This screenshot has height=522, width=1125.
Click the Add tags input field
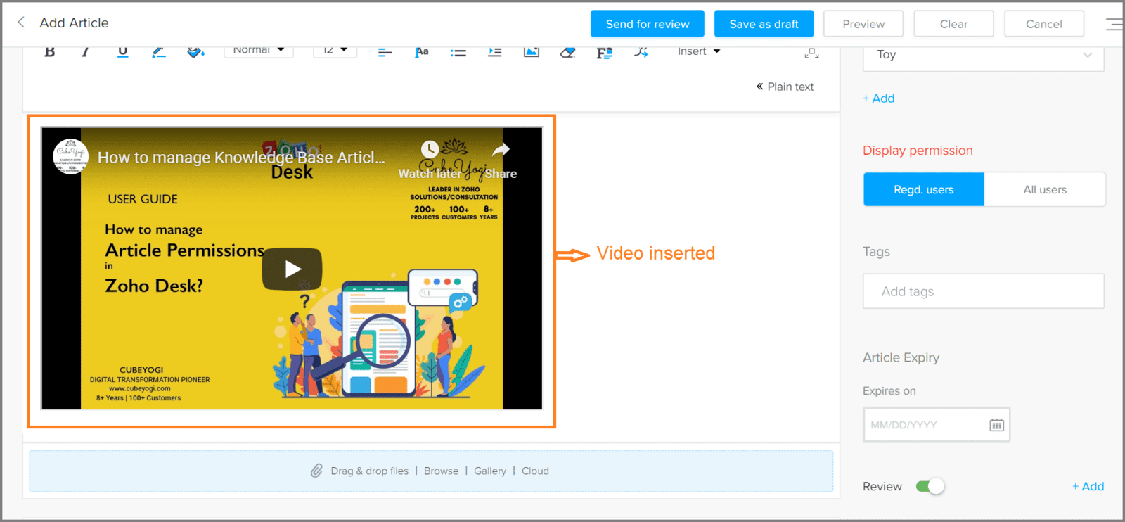pyautogui.click(x=984, y=291)
